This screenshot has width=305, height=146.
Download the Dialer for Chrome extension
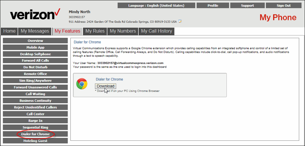[x=106, y=86]
